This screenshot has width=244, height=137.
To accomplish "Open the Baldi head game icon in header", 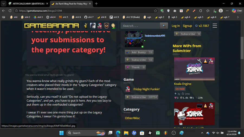I will [113, 26].
